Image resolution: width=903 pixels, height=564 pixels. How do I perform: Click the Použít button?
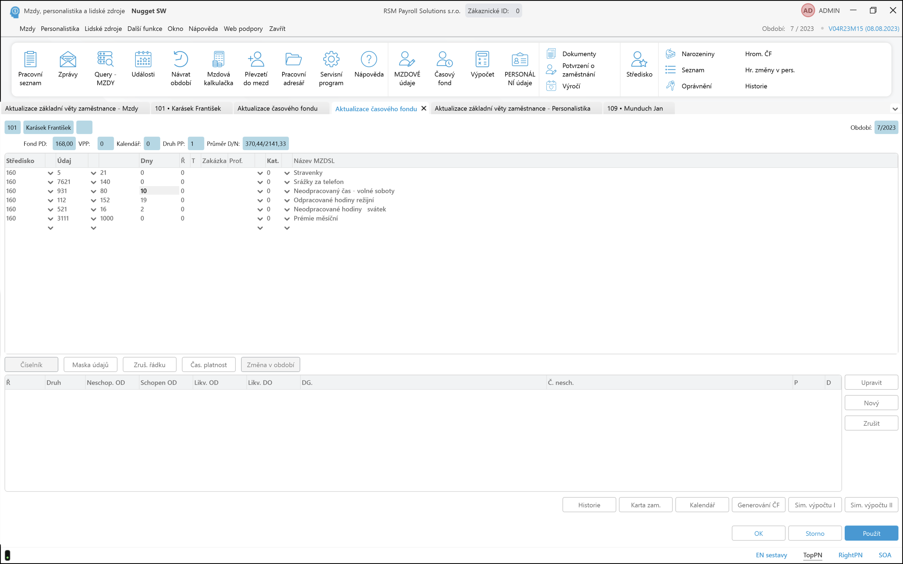(871, 533)
